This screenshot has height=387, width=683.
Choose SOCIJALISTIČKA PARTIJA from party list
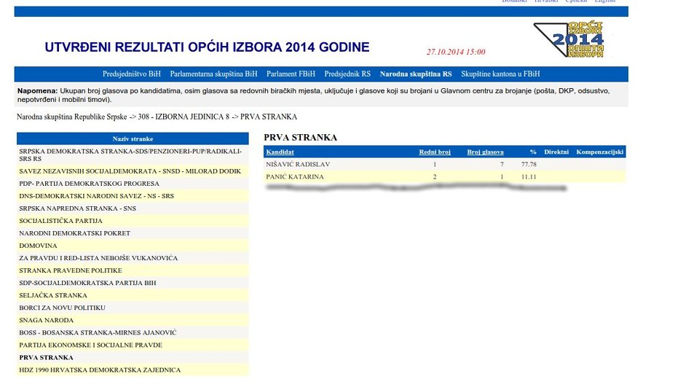click(x=60, y=221)
